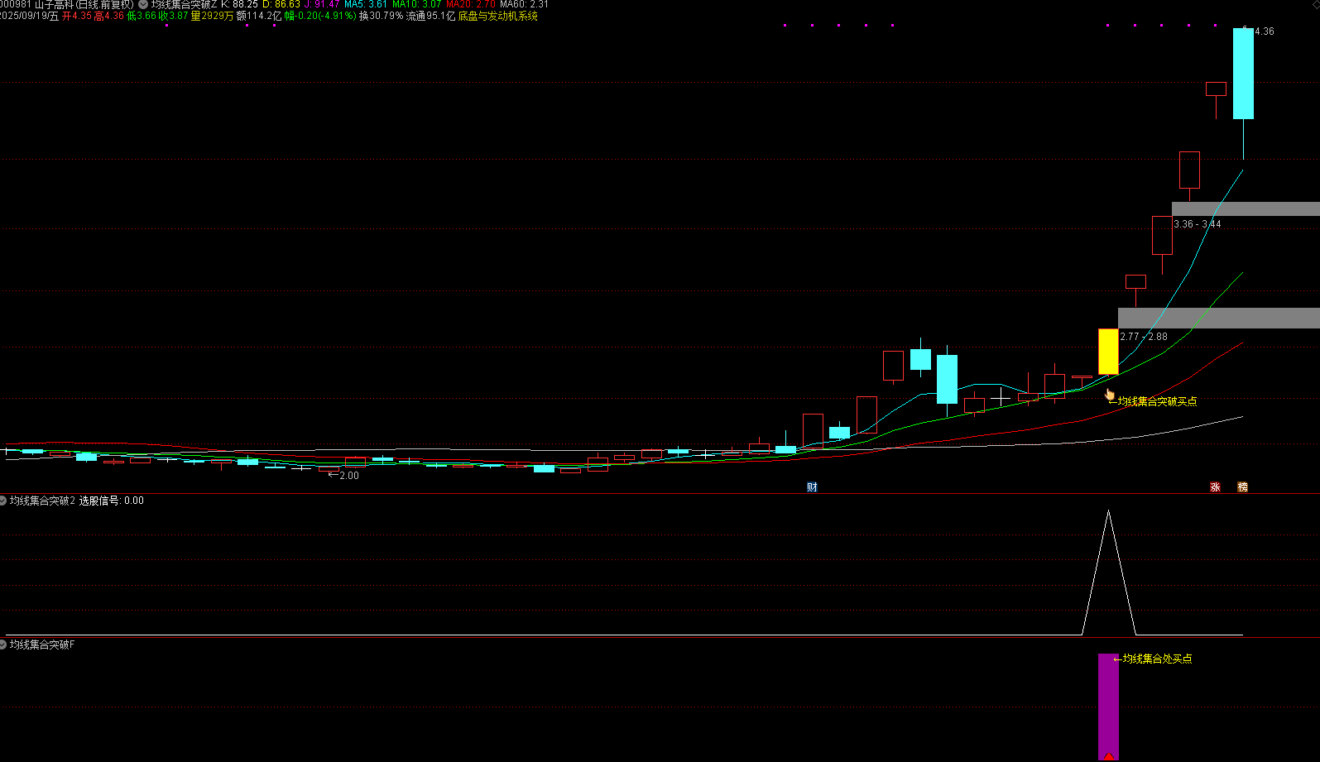Screen dimensions: 1320x762
Task: Click the 涨 marker icon on timeline
Action: coord(1215,487)
